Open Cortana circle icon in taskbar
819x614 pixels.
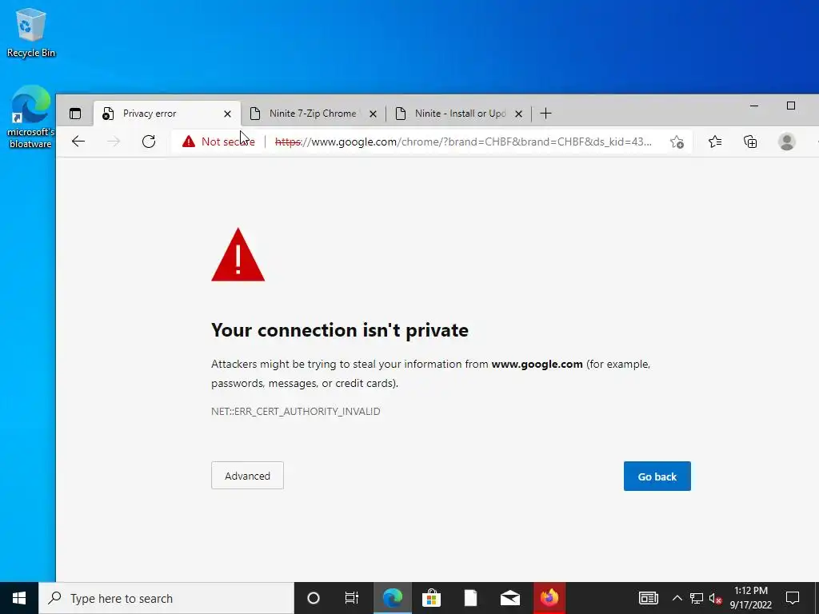click(314, 598)
